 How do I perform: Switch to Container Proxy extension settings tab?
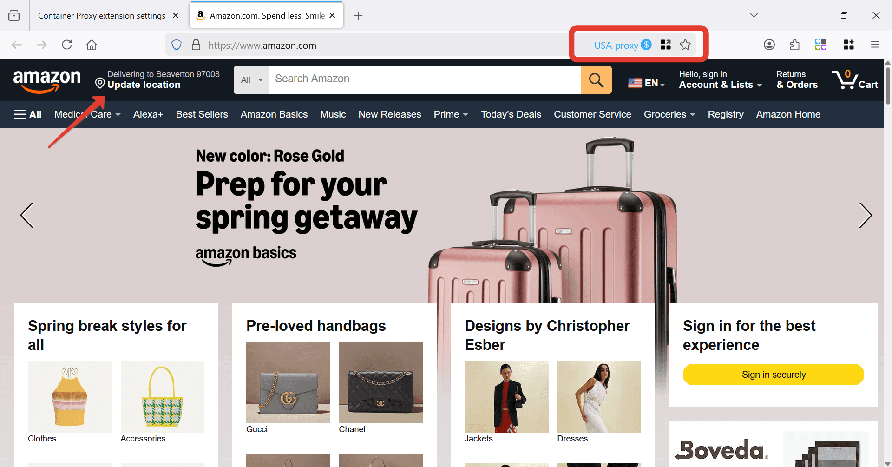tap(102, 16)
